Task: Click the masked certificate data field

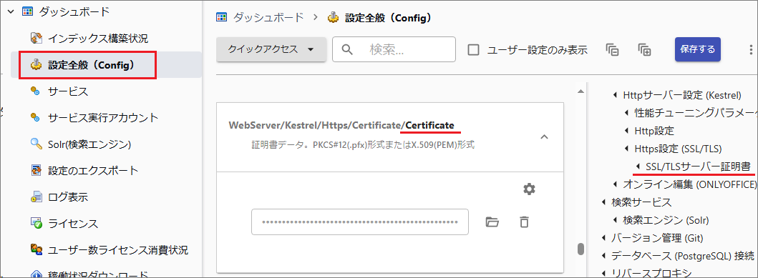Action: [x=359, y=222]
